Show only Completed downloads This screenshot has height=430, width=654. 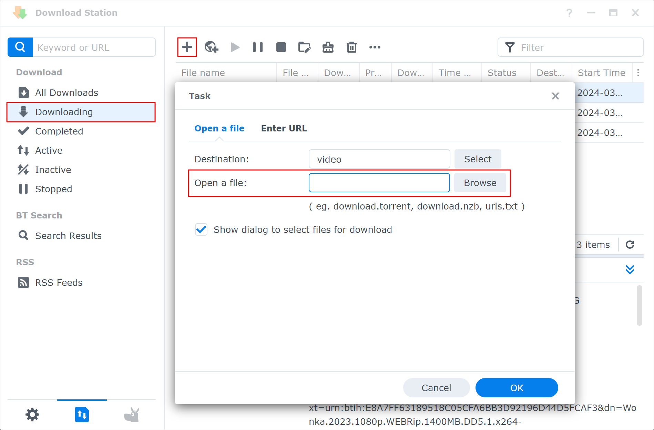click(59, 131)
